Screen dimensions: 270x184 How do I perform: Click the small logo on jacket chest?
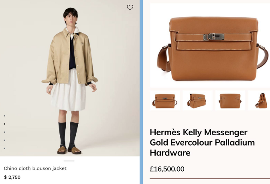coord(83,43)
